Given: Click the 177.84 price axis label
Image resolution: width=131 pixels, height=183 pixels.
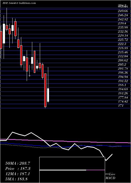Looking at the screenshot, I should click(123, 97).
